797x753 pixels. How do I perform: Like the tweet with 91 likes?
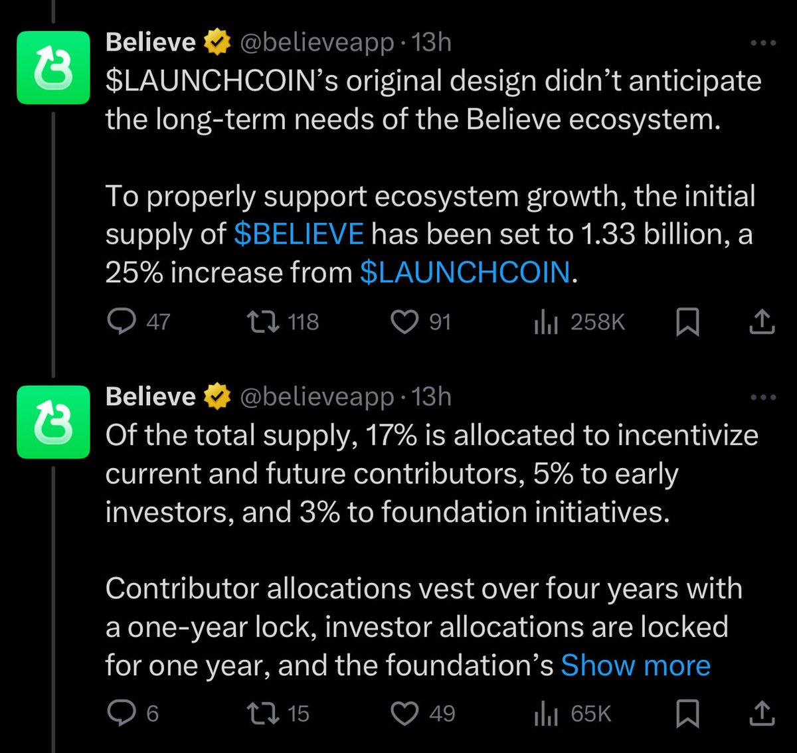coord(404,322)
